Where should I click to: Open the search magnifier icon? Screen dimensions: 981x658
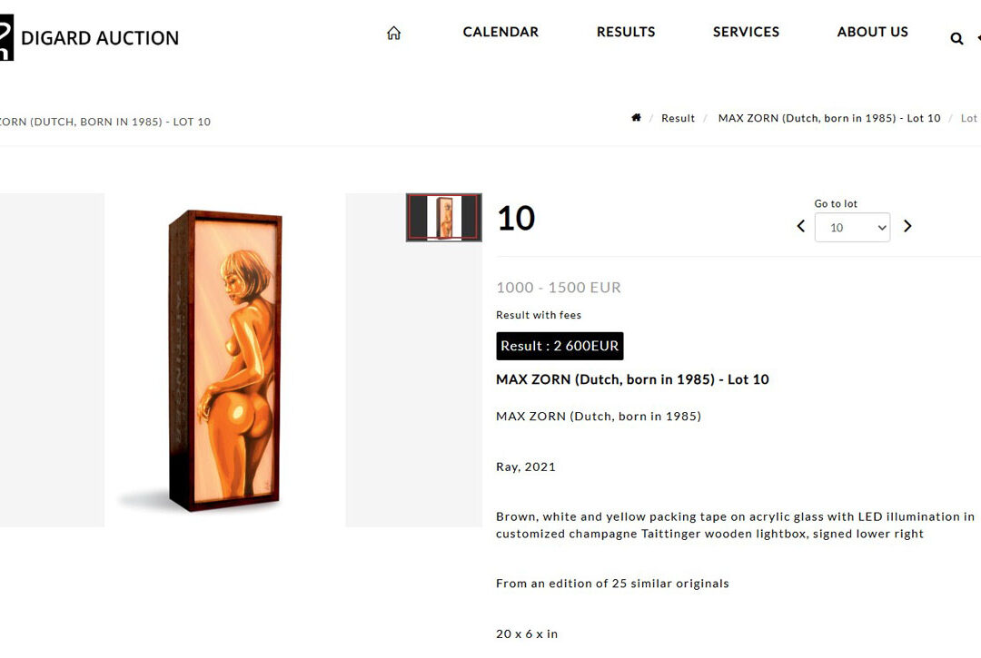tap(956, 38)
